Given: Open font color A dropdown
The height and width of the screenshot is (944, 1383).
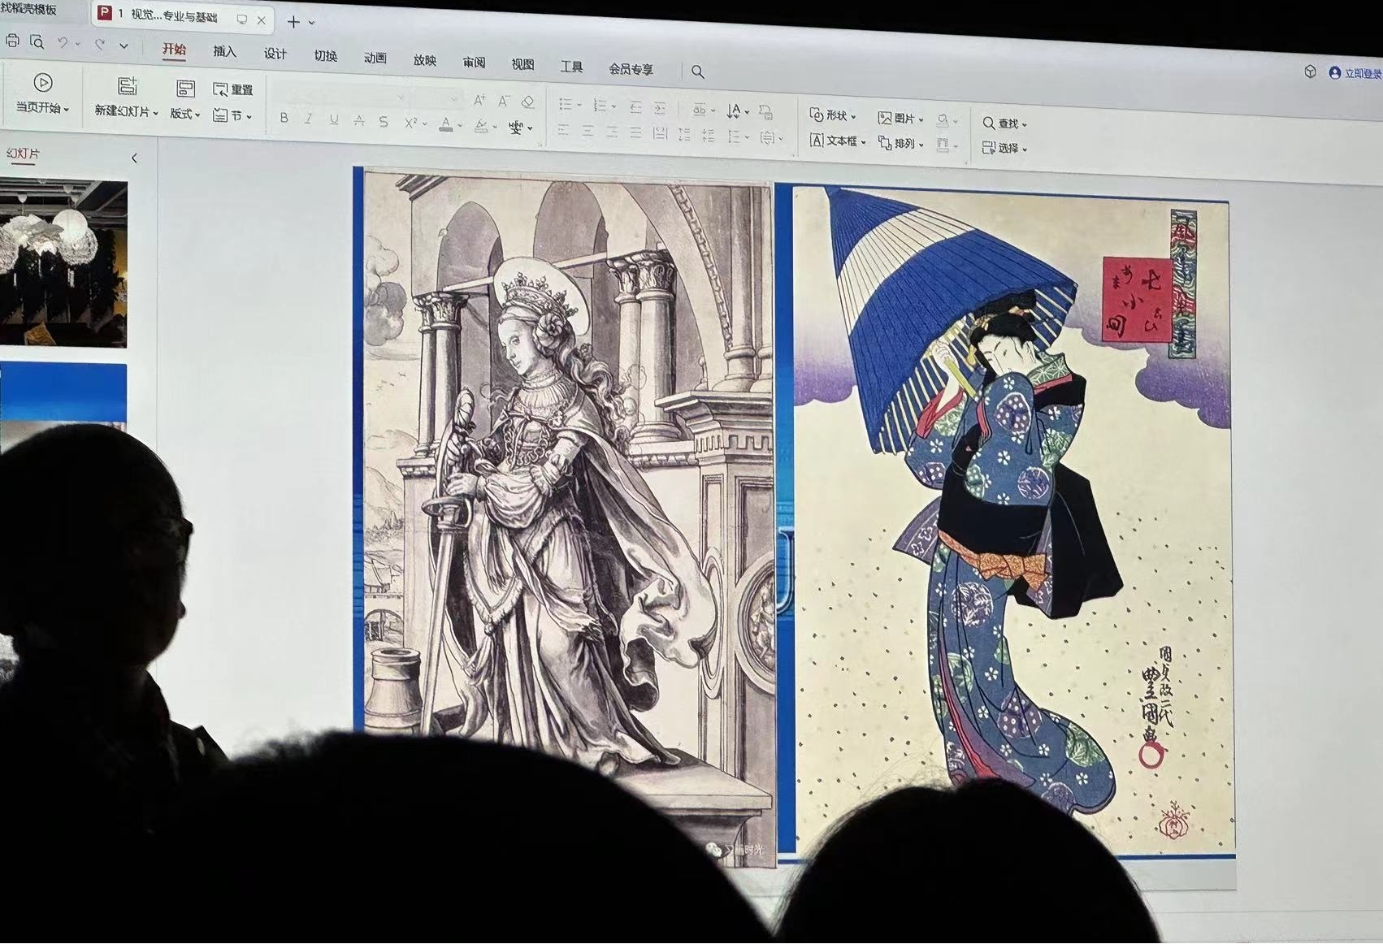Looking at the screenshot, I should (459, 126).
